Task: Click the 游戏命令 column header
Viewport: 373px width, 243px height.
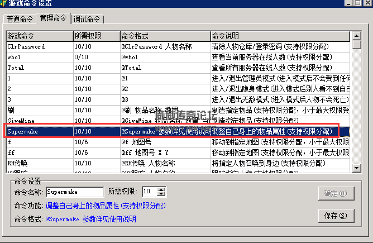Action: (39, 36)
